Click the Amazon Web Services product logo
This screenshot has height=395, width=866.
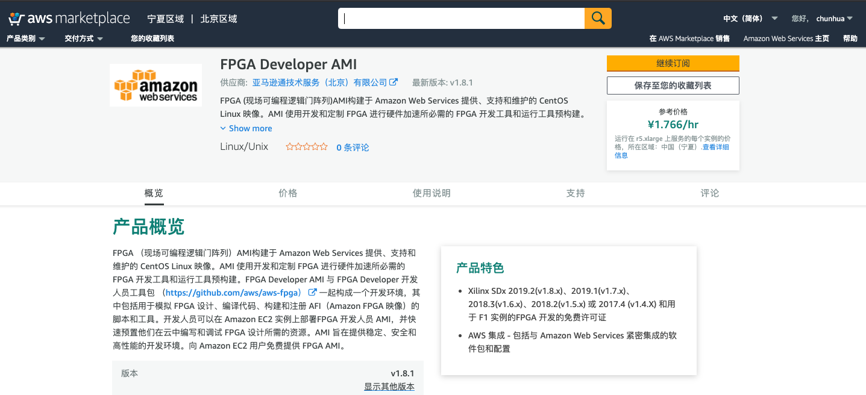click(155, 85)
